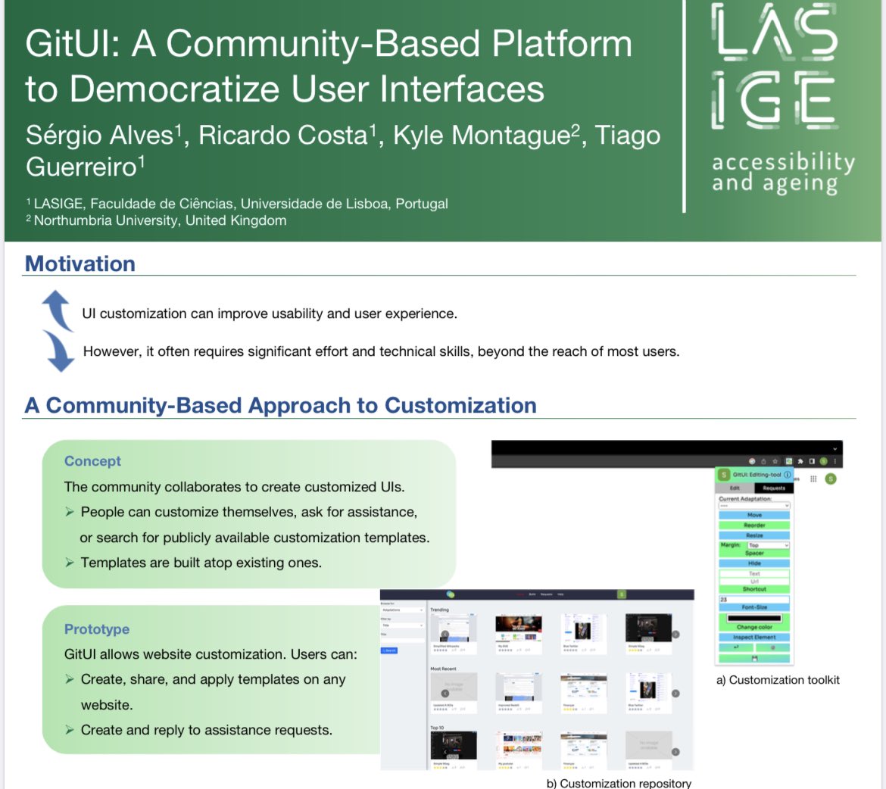
Task: Open first Trending thumbnail, Simplified Wikipedia
Action: [454, 628]
